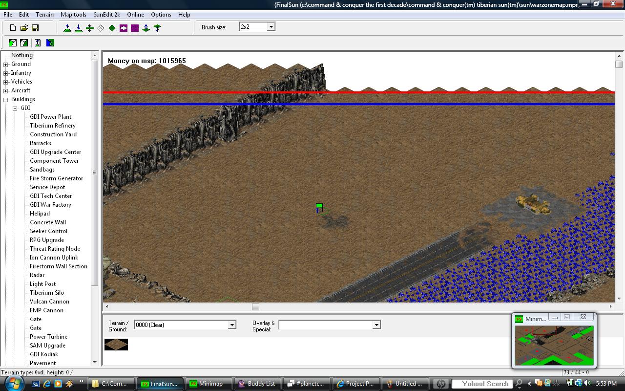The image size is (625, 391).
Task: Click second dark-green slope icon in second toolbar
Action: pyautogui.click(x=24, y=43)
